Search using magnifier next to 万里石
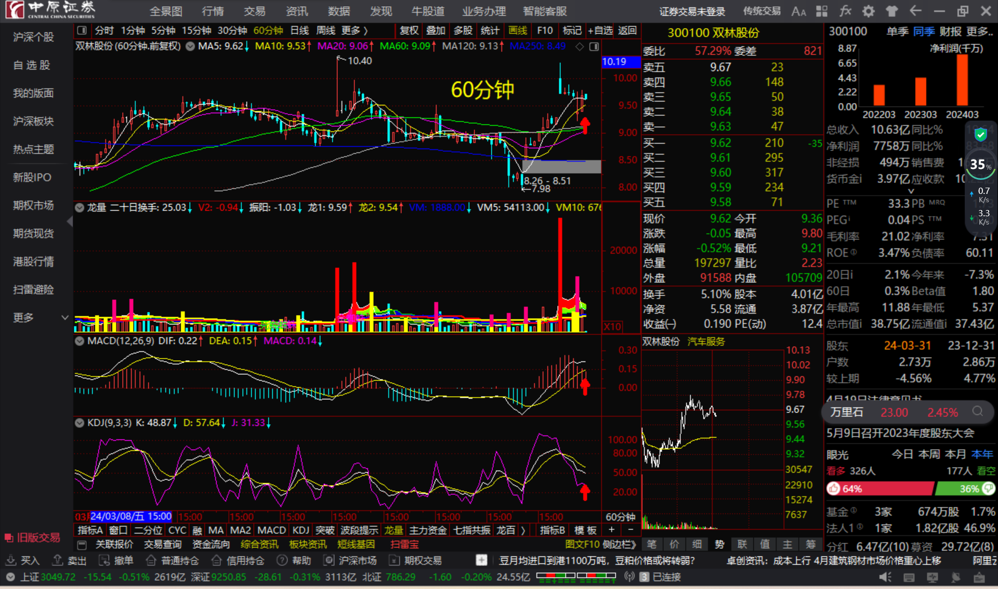 click(977, 412)
